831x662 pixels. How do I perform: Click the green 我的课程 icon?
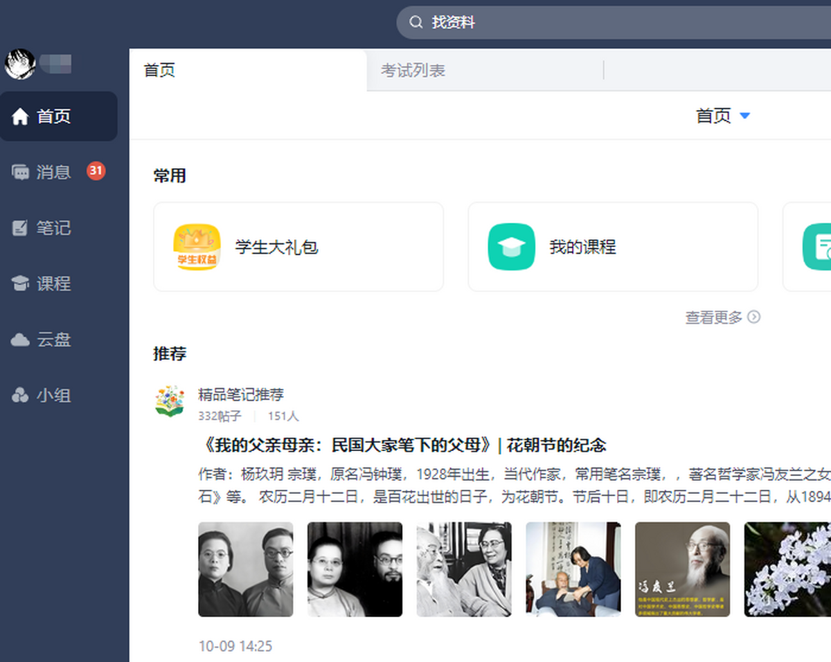(x=511, y=247)
